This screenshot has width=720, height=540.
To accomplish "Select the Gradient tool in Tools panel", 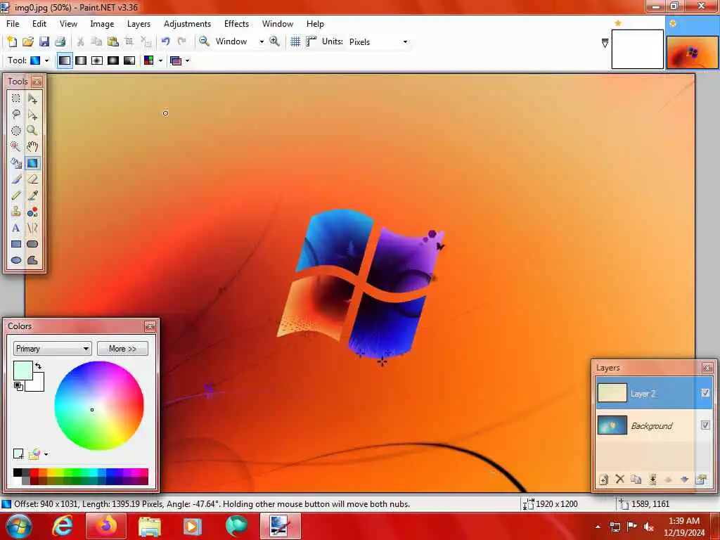I will (32, 163).
